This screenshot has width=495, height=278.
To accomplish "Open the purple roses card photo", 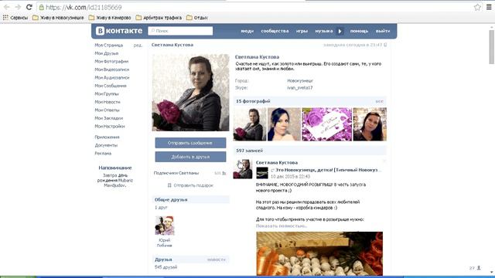I will [x=326, y=124].
